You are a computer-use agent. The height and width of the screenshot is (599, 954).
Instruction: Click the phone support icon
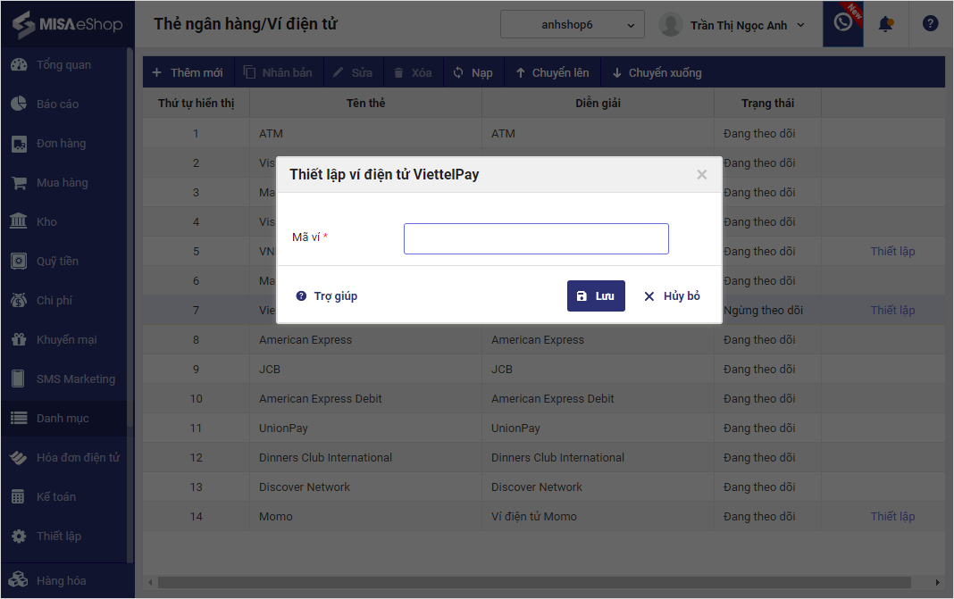pos(842,23)
